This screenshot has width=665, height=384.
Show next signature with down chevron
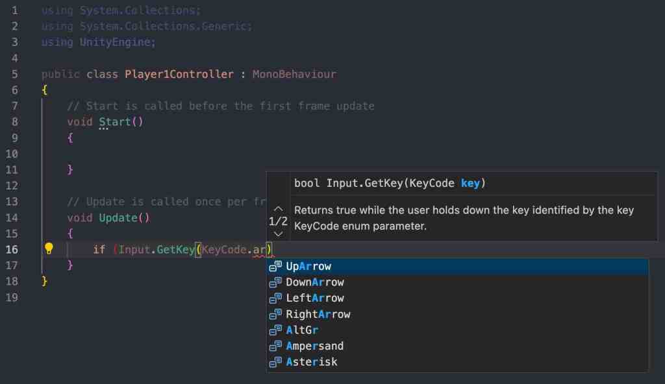[x=278, y=234]
